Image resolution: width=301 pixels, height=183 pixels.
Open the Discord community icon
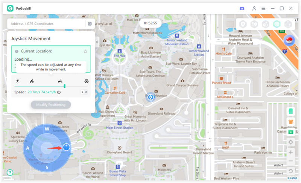pyautogui.click(x=242, y=8)
